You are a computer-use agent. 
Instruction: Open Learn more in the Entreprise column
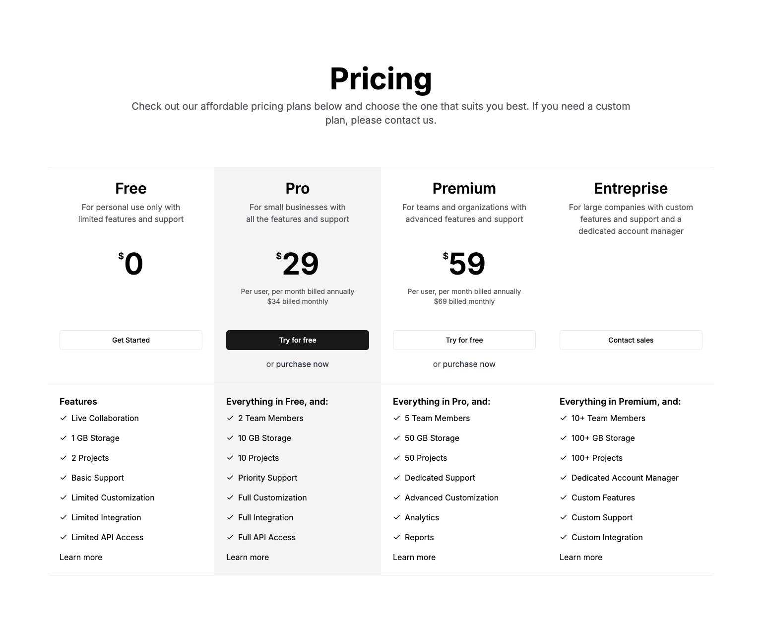coord(581,557)
